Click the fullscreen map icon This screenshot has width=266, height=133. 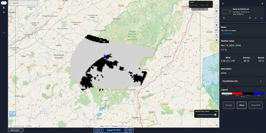pos(216,6)
